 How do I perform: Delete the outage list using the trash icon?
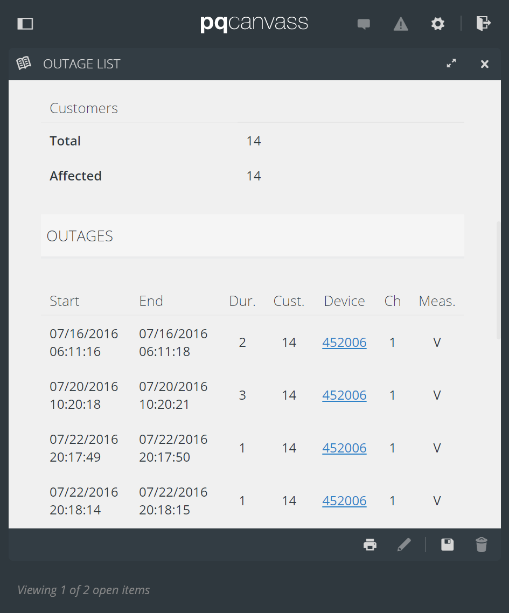pos(482,545)
